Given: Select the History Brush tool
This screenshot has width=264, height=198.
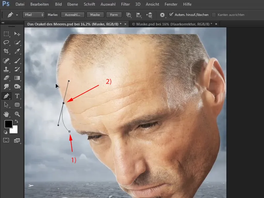Looking at the screenshot, I should click(17, 69).
